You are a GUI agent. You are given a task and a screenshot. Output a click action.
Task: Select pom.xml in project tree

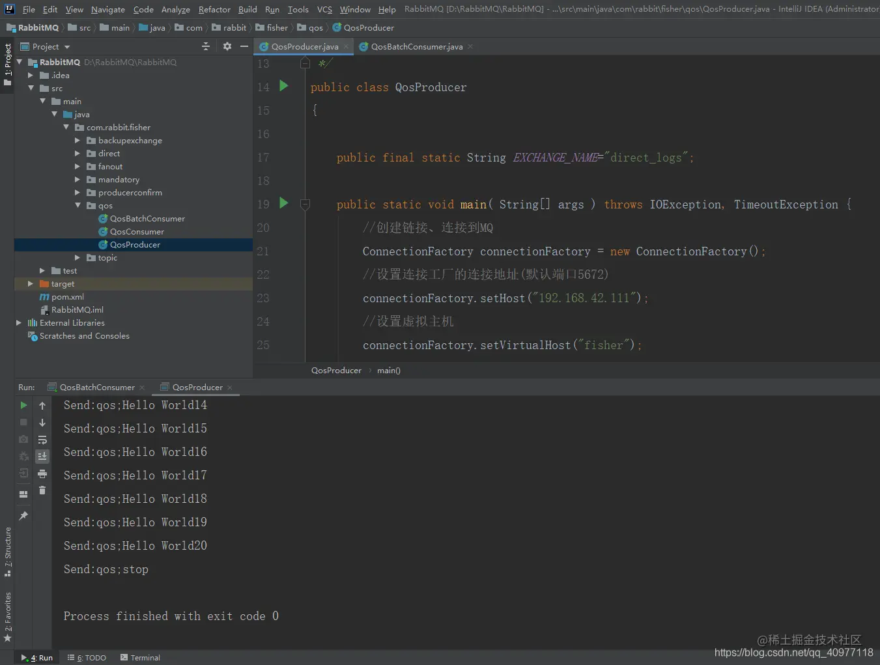(68, 297)
